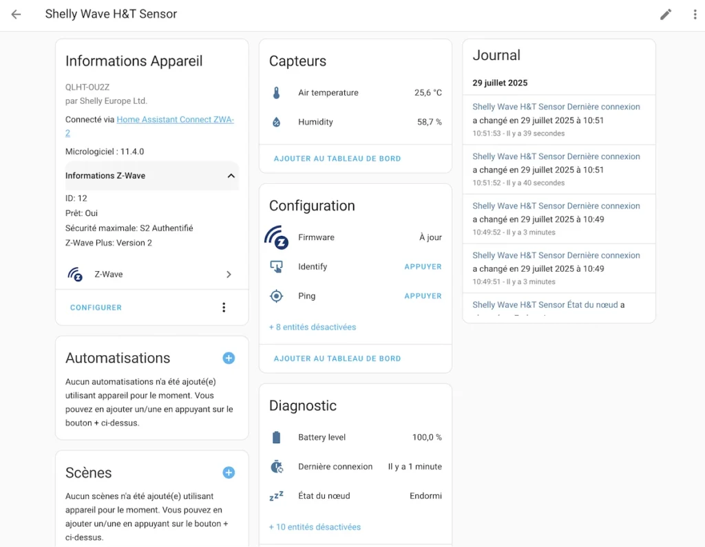Open the Humidity sensor row
Screen dimensions: 705x547
[x=355, y=122]
